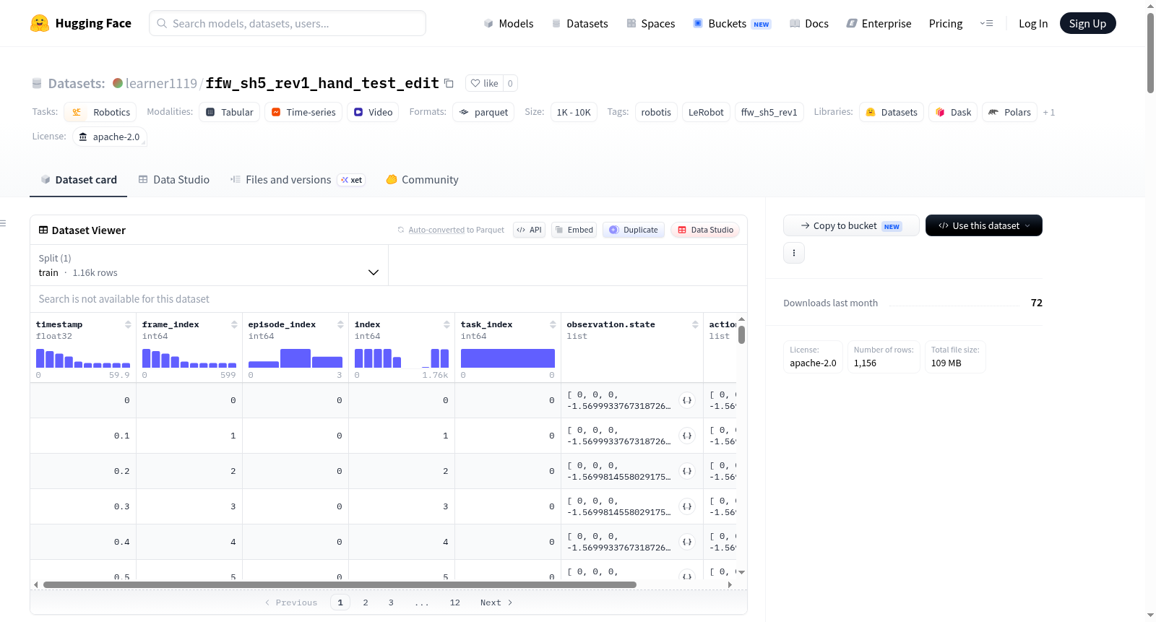Go to Datasets in the top navigation

point(580,23)
